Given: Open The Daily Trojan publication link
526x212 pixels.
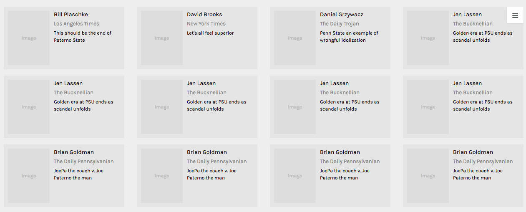Looking at the screenshot, I should pos(340,24).
